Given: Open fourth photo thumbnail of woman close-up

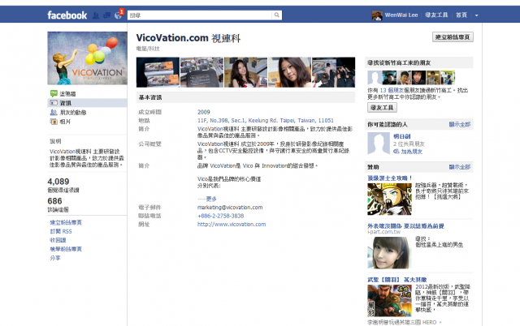Looking at the screenshot, I should point(289,72).
